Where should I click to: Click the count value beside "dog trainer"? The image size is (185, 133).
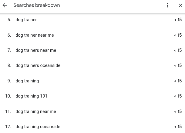coord(178,20)
